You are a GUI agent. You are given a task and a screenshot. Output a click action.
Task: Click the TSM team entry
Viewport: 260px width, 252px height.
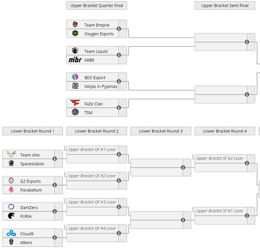coord(93,112)
